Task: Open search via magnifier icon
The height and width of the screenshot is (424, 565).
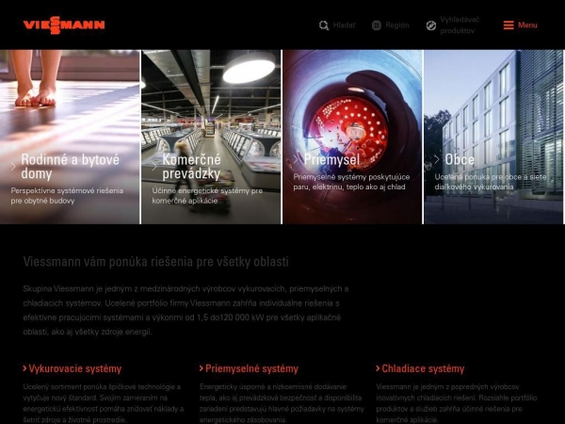Action: click(324, 25)
